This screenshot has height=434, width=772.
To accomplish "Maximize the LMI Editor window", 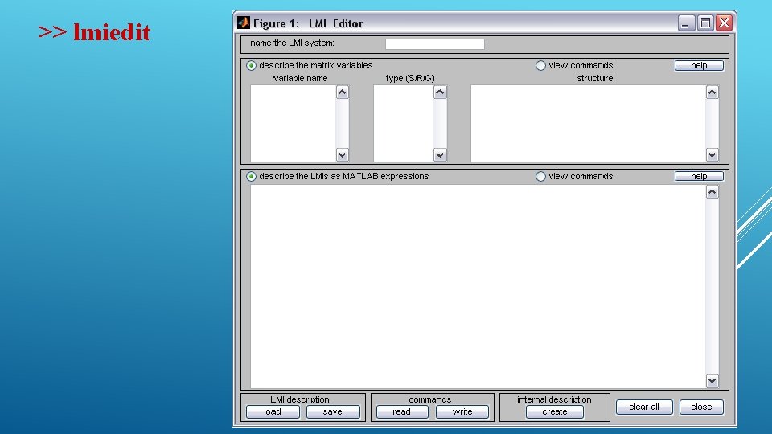I will pos(705,23).
